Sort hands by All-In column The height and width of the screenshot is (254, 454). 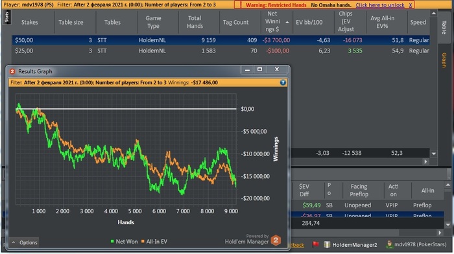tap(427, 190)
